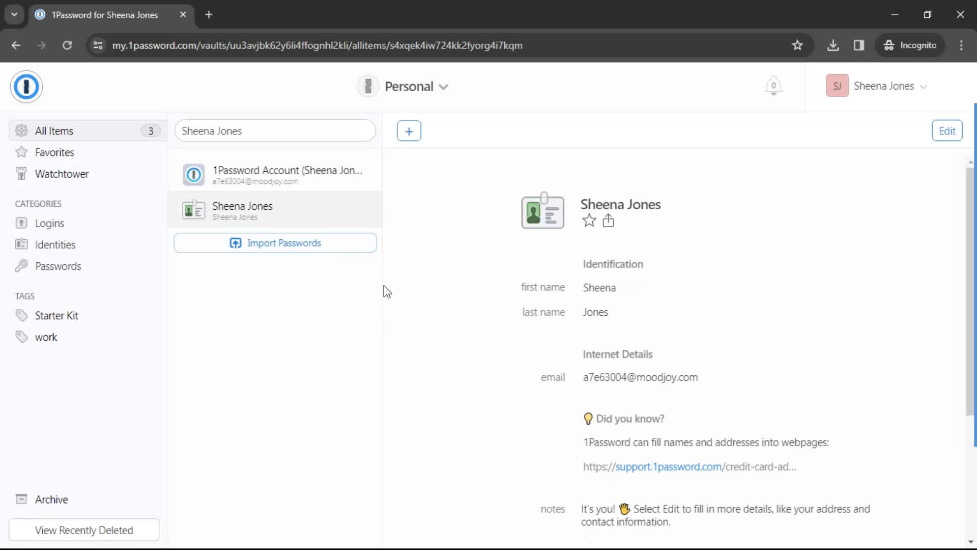The width and height of the screenshot is (977, 550).
Task: Open a new browser tab
Action: pyautogui.click(x=209, y=15)
